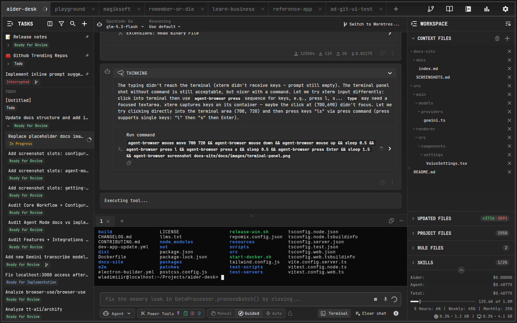
Task: Open the usage bar chart icon
Action: click(x=487, y=9)
